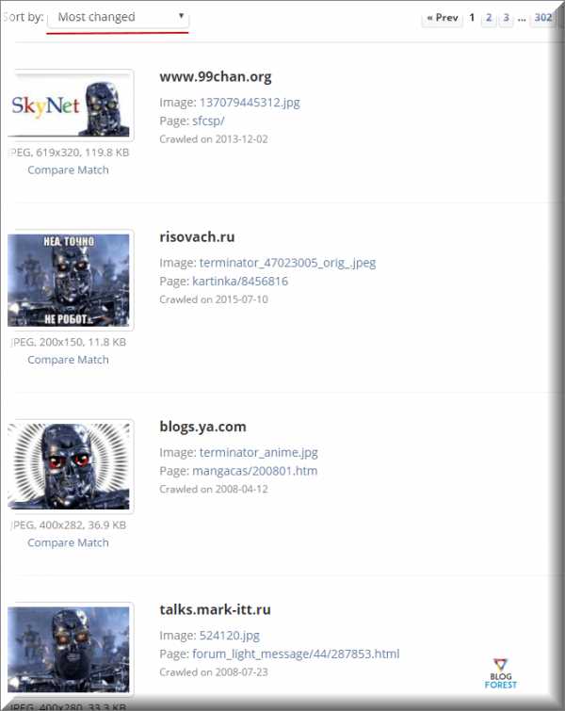565x711 pixels.
Task: Open page link mangacas/200801.htm
Action: tap(255, 471)
